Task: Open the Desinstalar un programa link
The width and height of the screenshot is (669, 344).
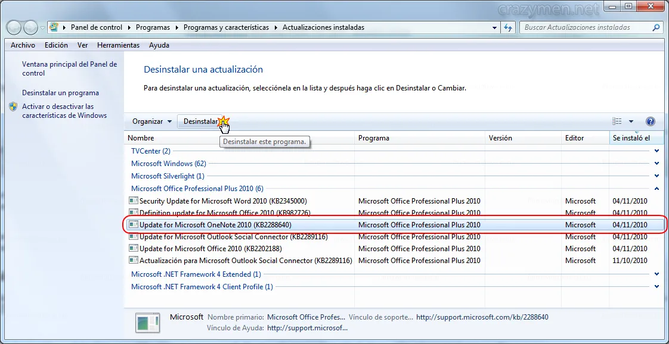Action: tap(61, 93)
